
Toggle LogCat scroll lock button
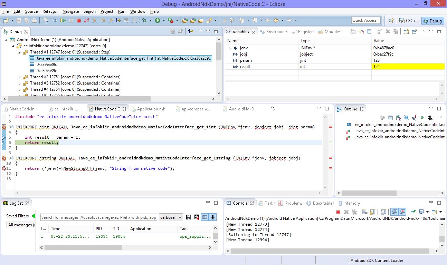point(213,217)
